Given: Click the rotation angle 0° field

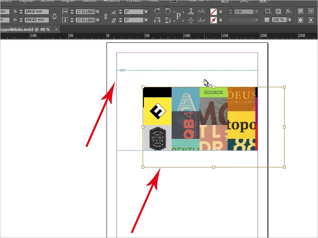Looking at the screenshot, I should (x=134, y=12).
